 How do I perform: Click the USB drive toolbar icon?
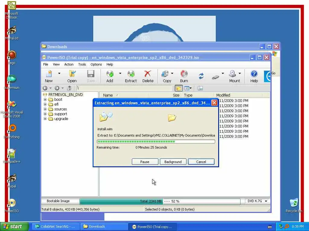(x=215, y=77)
